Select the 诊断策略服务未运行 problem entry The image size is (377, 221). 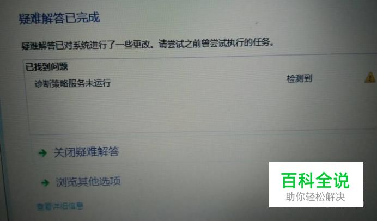click(x=72, y=83)
